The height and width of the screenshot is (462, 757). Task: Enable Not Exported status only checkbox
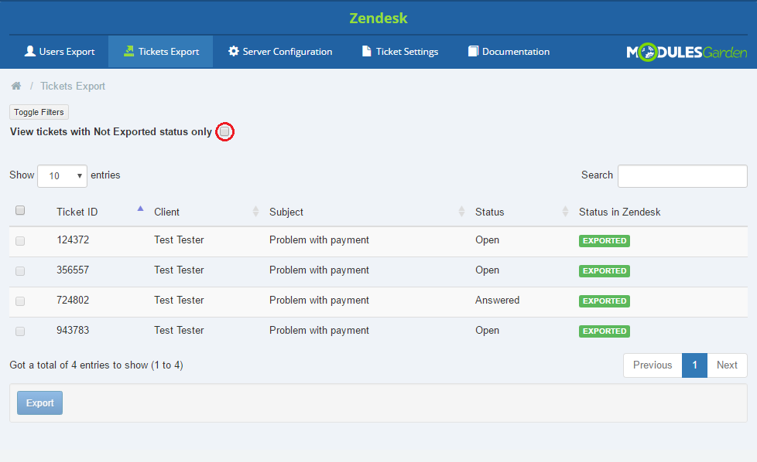(x=224, y=131)
